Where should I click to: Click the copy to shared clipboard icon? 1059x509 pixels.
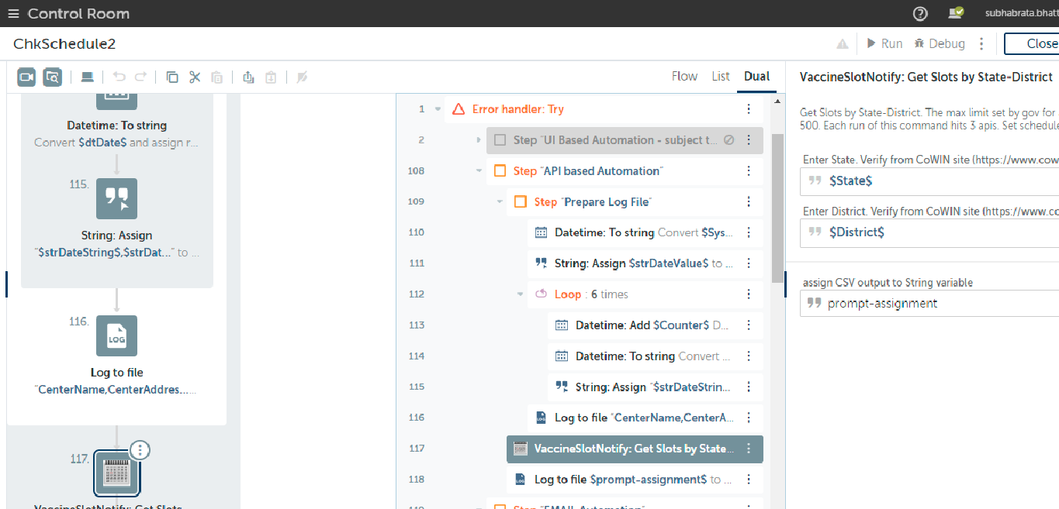pyautogui.click(x=248, y=77)
